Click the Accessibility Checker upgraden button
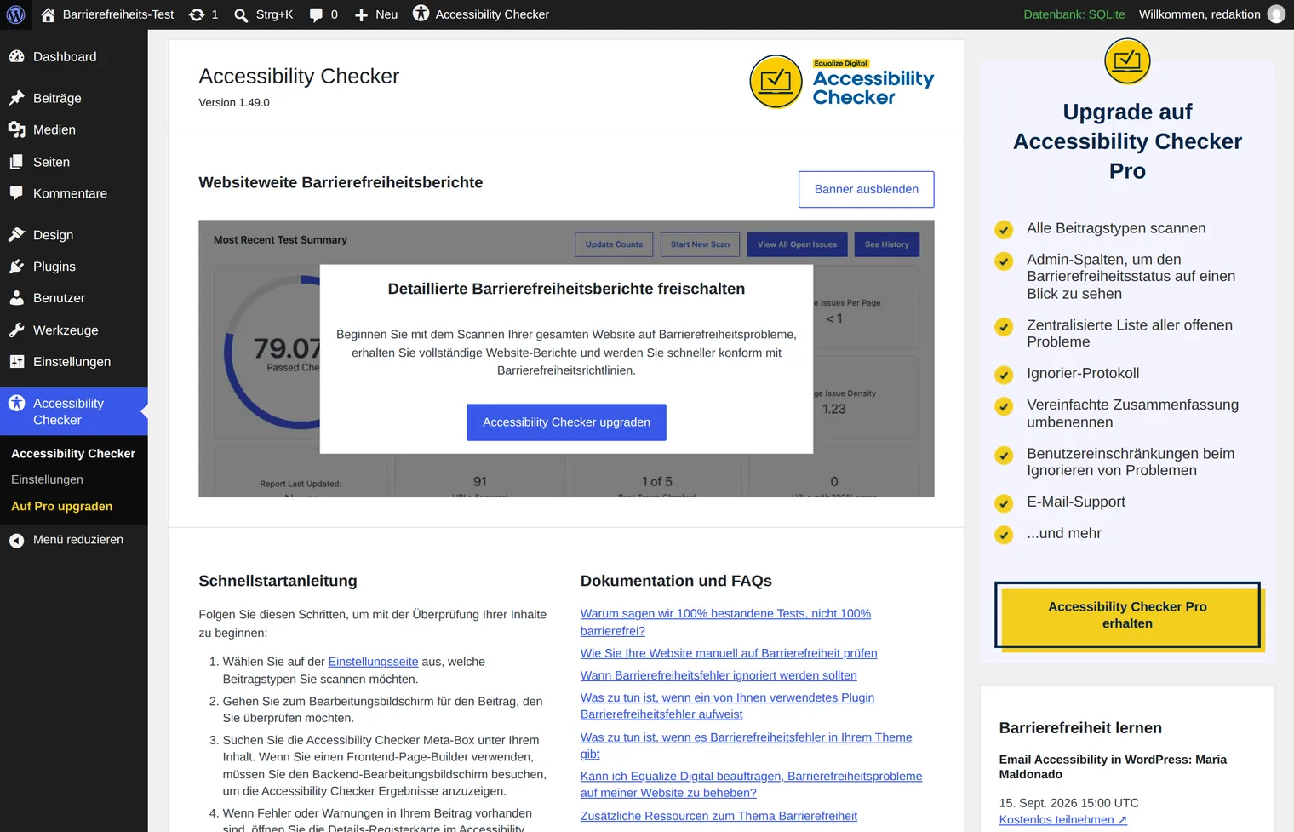The width and height of the screenshot is (1294, 832). tap(566, 422)
